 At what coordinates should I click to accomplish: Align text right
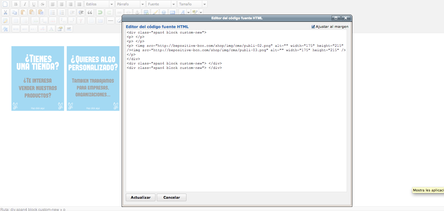(x=70, y=4)
